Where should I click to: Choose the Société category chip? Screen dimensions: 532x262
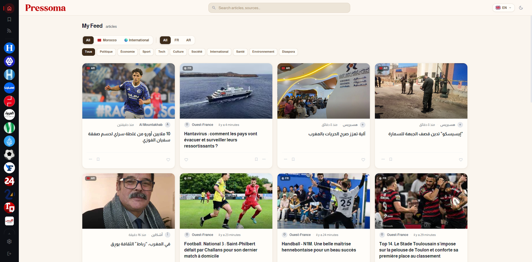(197, 52)
